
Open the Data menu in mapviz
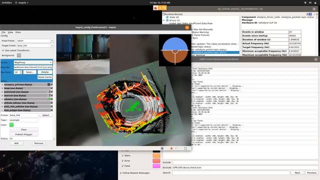click(18, 32)
